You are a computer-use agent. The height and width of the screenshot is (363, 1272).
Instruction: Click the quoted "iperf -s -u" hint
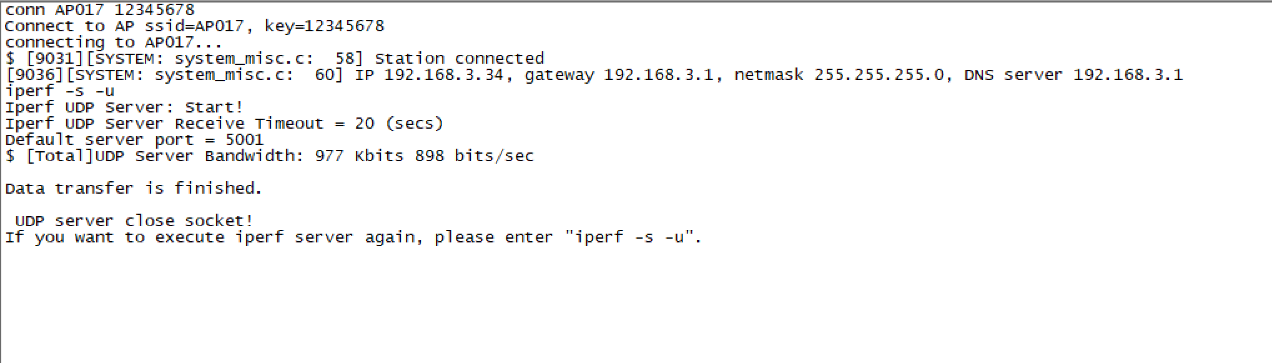click(630, 237)
